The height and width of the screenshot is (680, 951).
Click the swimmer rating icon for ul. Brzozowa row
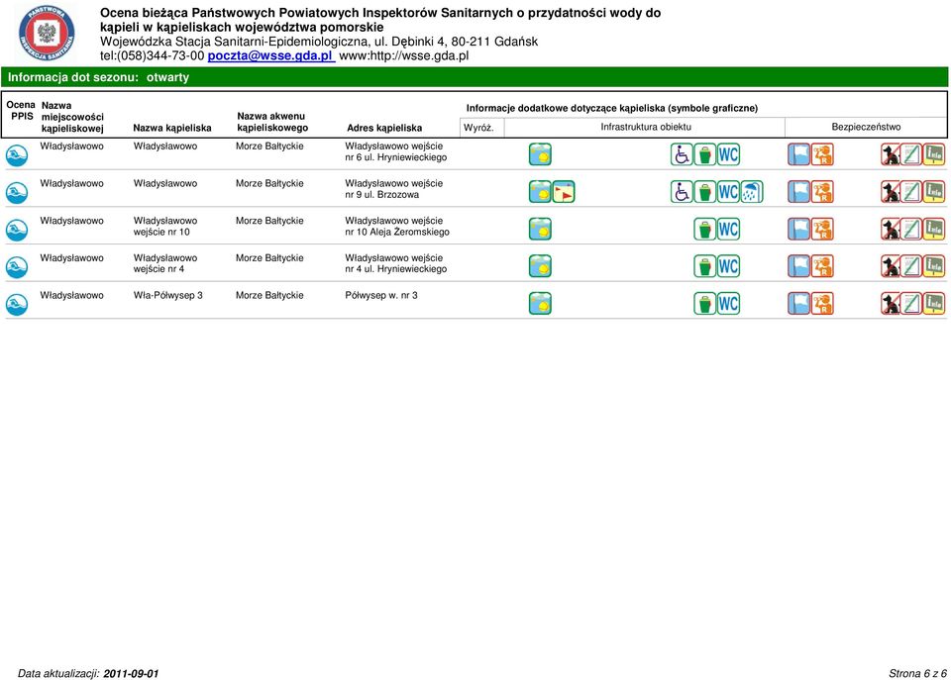coord(17,193)
